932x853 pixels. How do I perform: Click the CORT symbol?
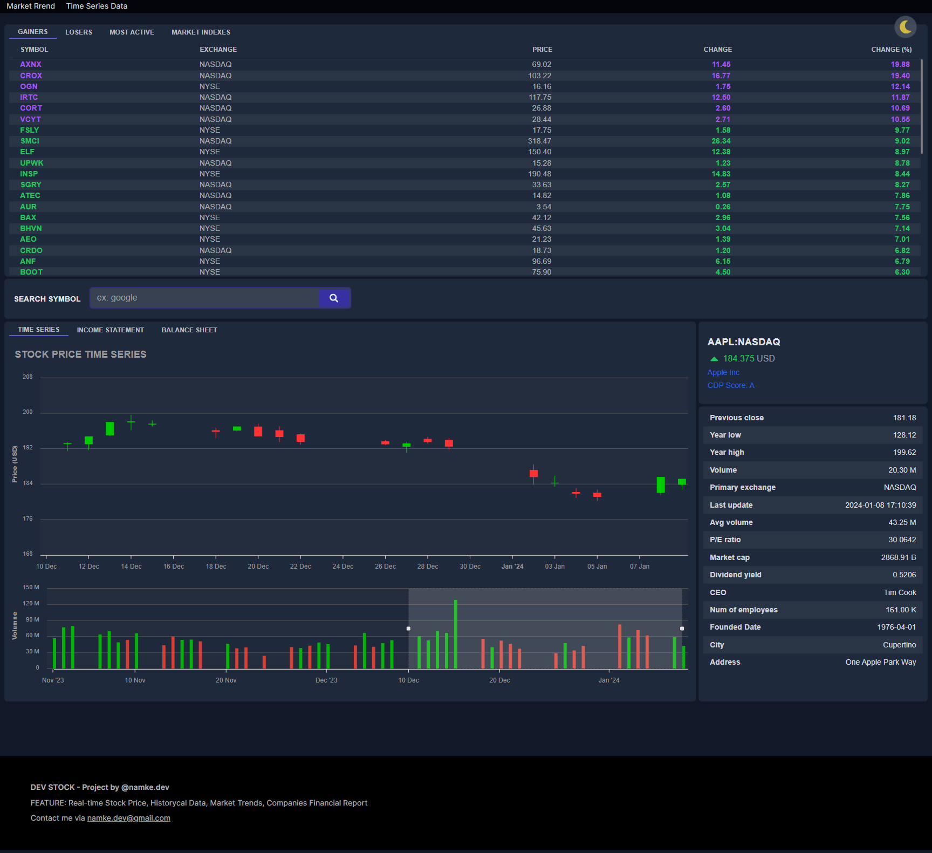point(31,108)
